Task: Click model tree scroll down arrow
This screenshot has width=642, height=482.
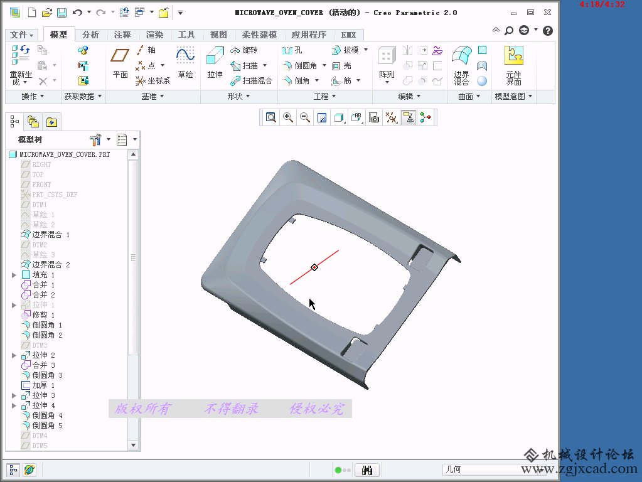Action: (x=133, y=445)
